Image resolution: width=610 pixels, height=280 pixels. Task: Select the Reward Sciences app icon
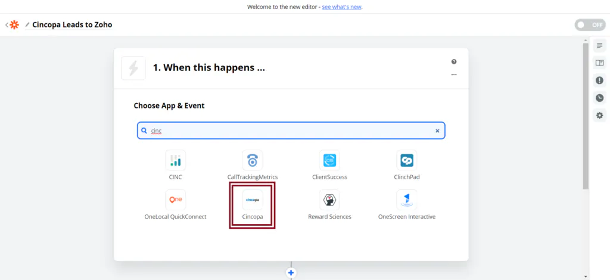point(329,200)
